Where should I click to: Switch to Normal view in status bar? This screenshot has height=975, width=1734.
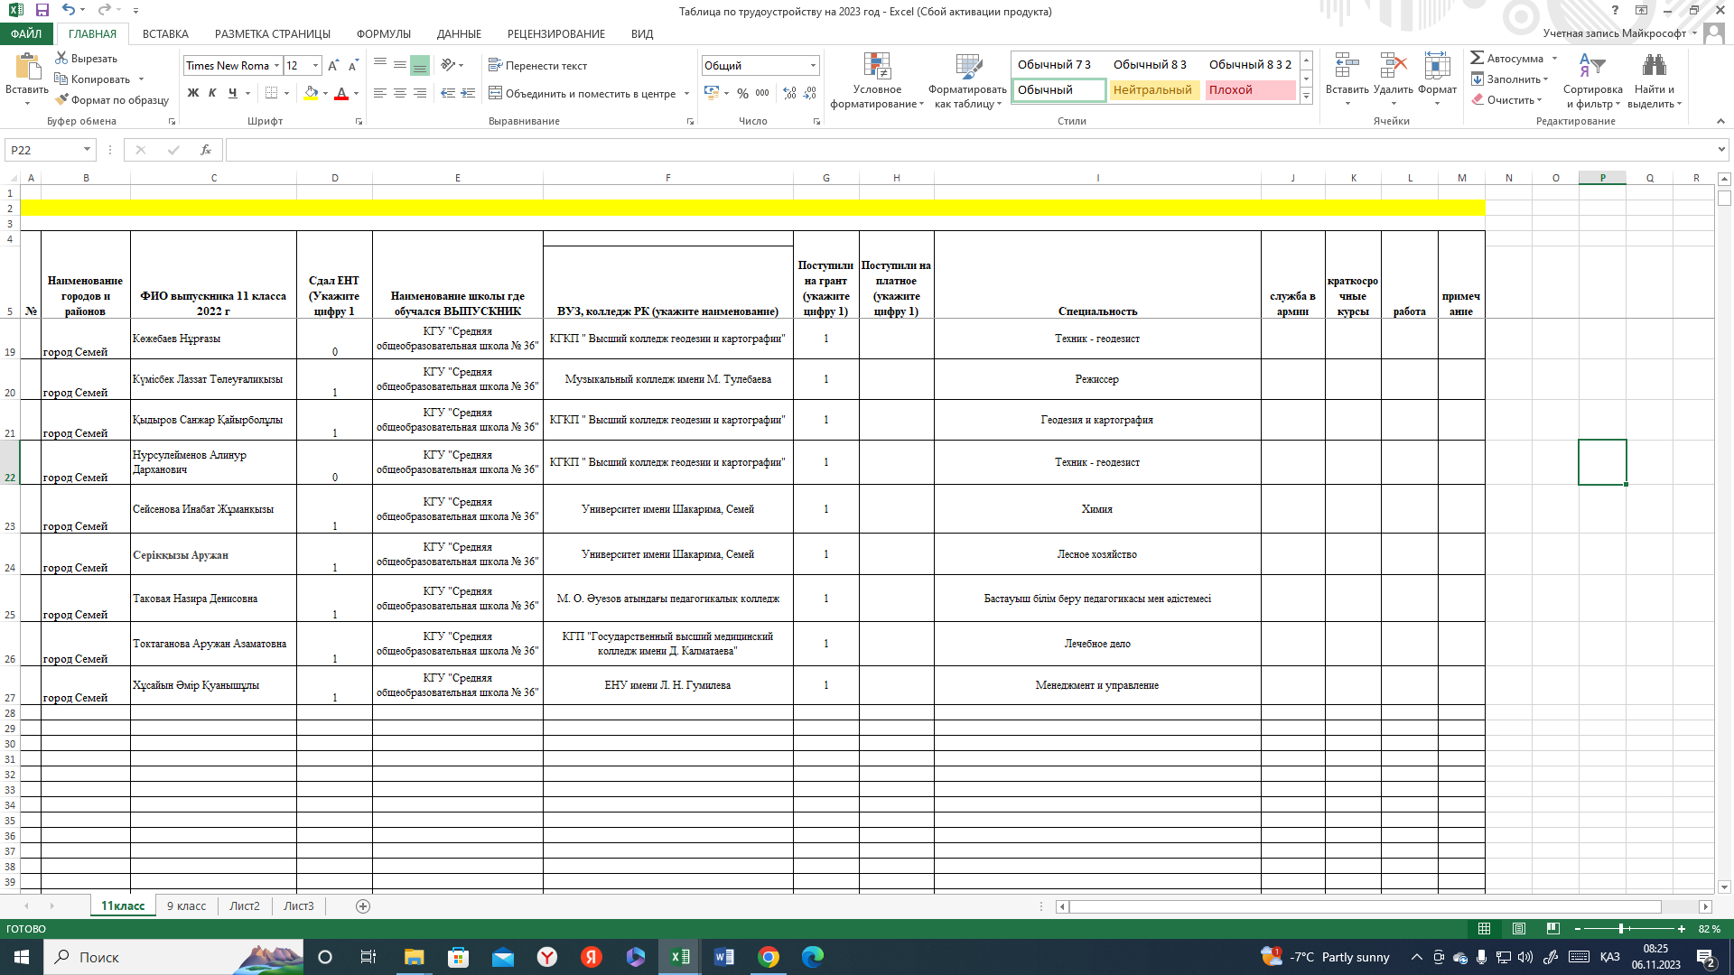pos(1484,929)
